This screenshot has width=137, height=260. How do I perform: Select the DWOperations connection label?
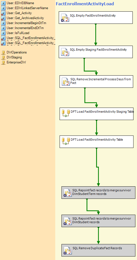click(x=17, y=52)
